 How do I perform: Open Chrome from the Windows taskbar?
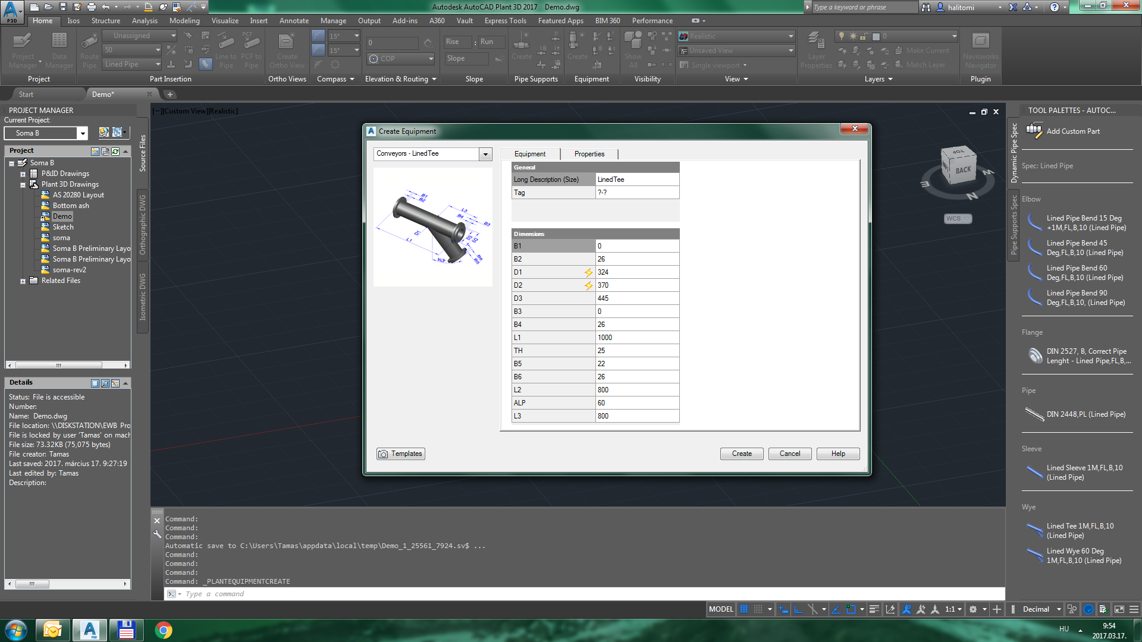click(164, 630)
